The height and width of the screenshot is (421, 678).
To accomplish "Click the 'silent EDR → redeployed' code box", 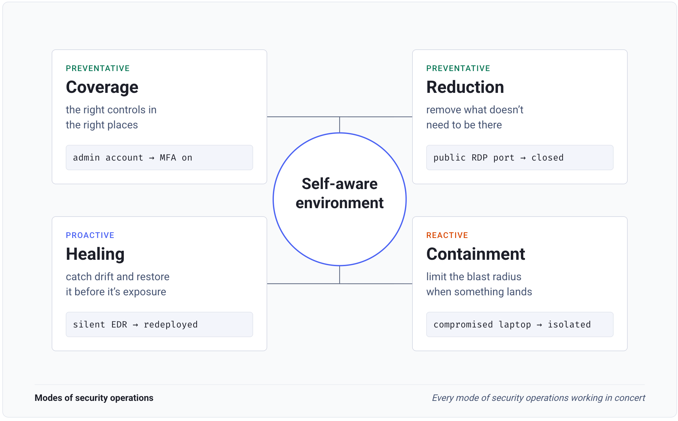I will 159,324.
